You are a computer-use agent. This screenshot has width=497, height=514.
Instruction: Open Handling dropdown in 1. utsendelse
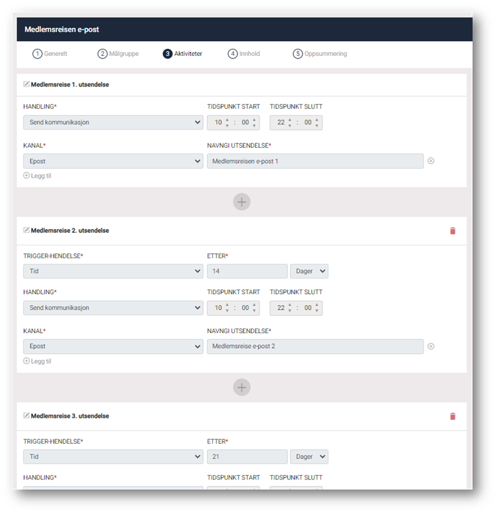pyautogui.click(x=113, y=122)
